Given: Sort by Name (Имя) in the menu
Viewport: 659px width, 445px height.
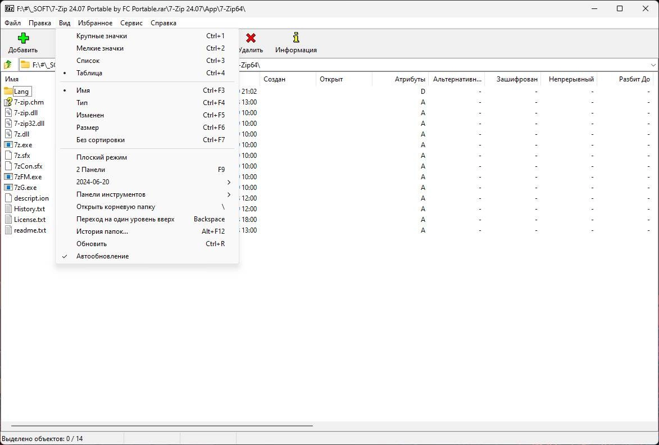Looking at the screenshot, I should 147,90.
